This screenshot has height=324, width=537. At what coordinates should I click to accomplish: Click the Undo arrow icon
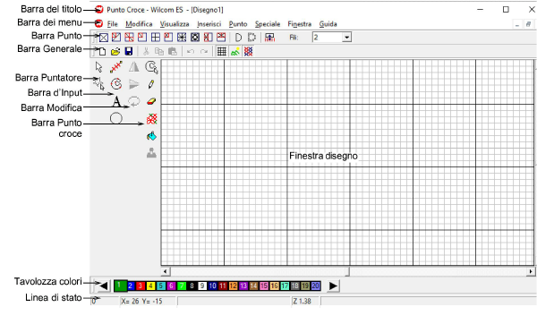[x=191, y=51]
